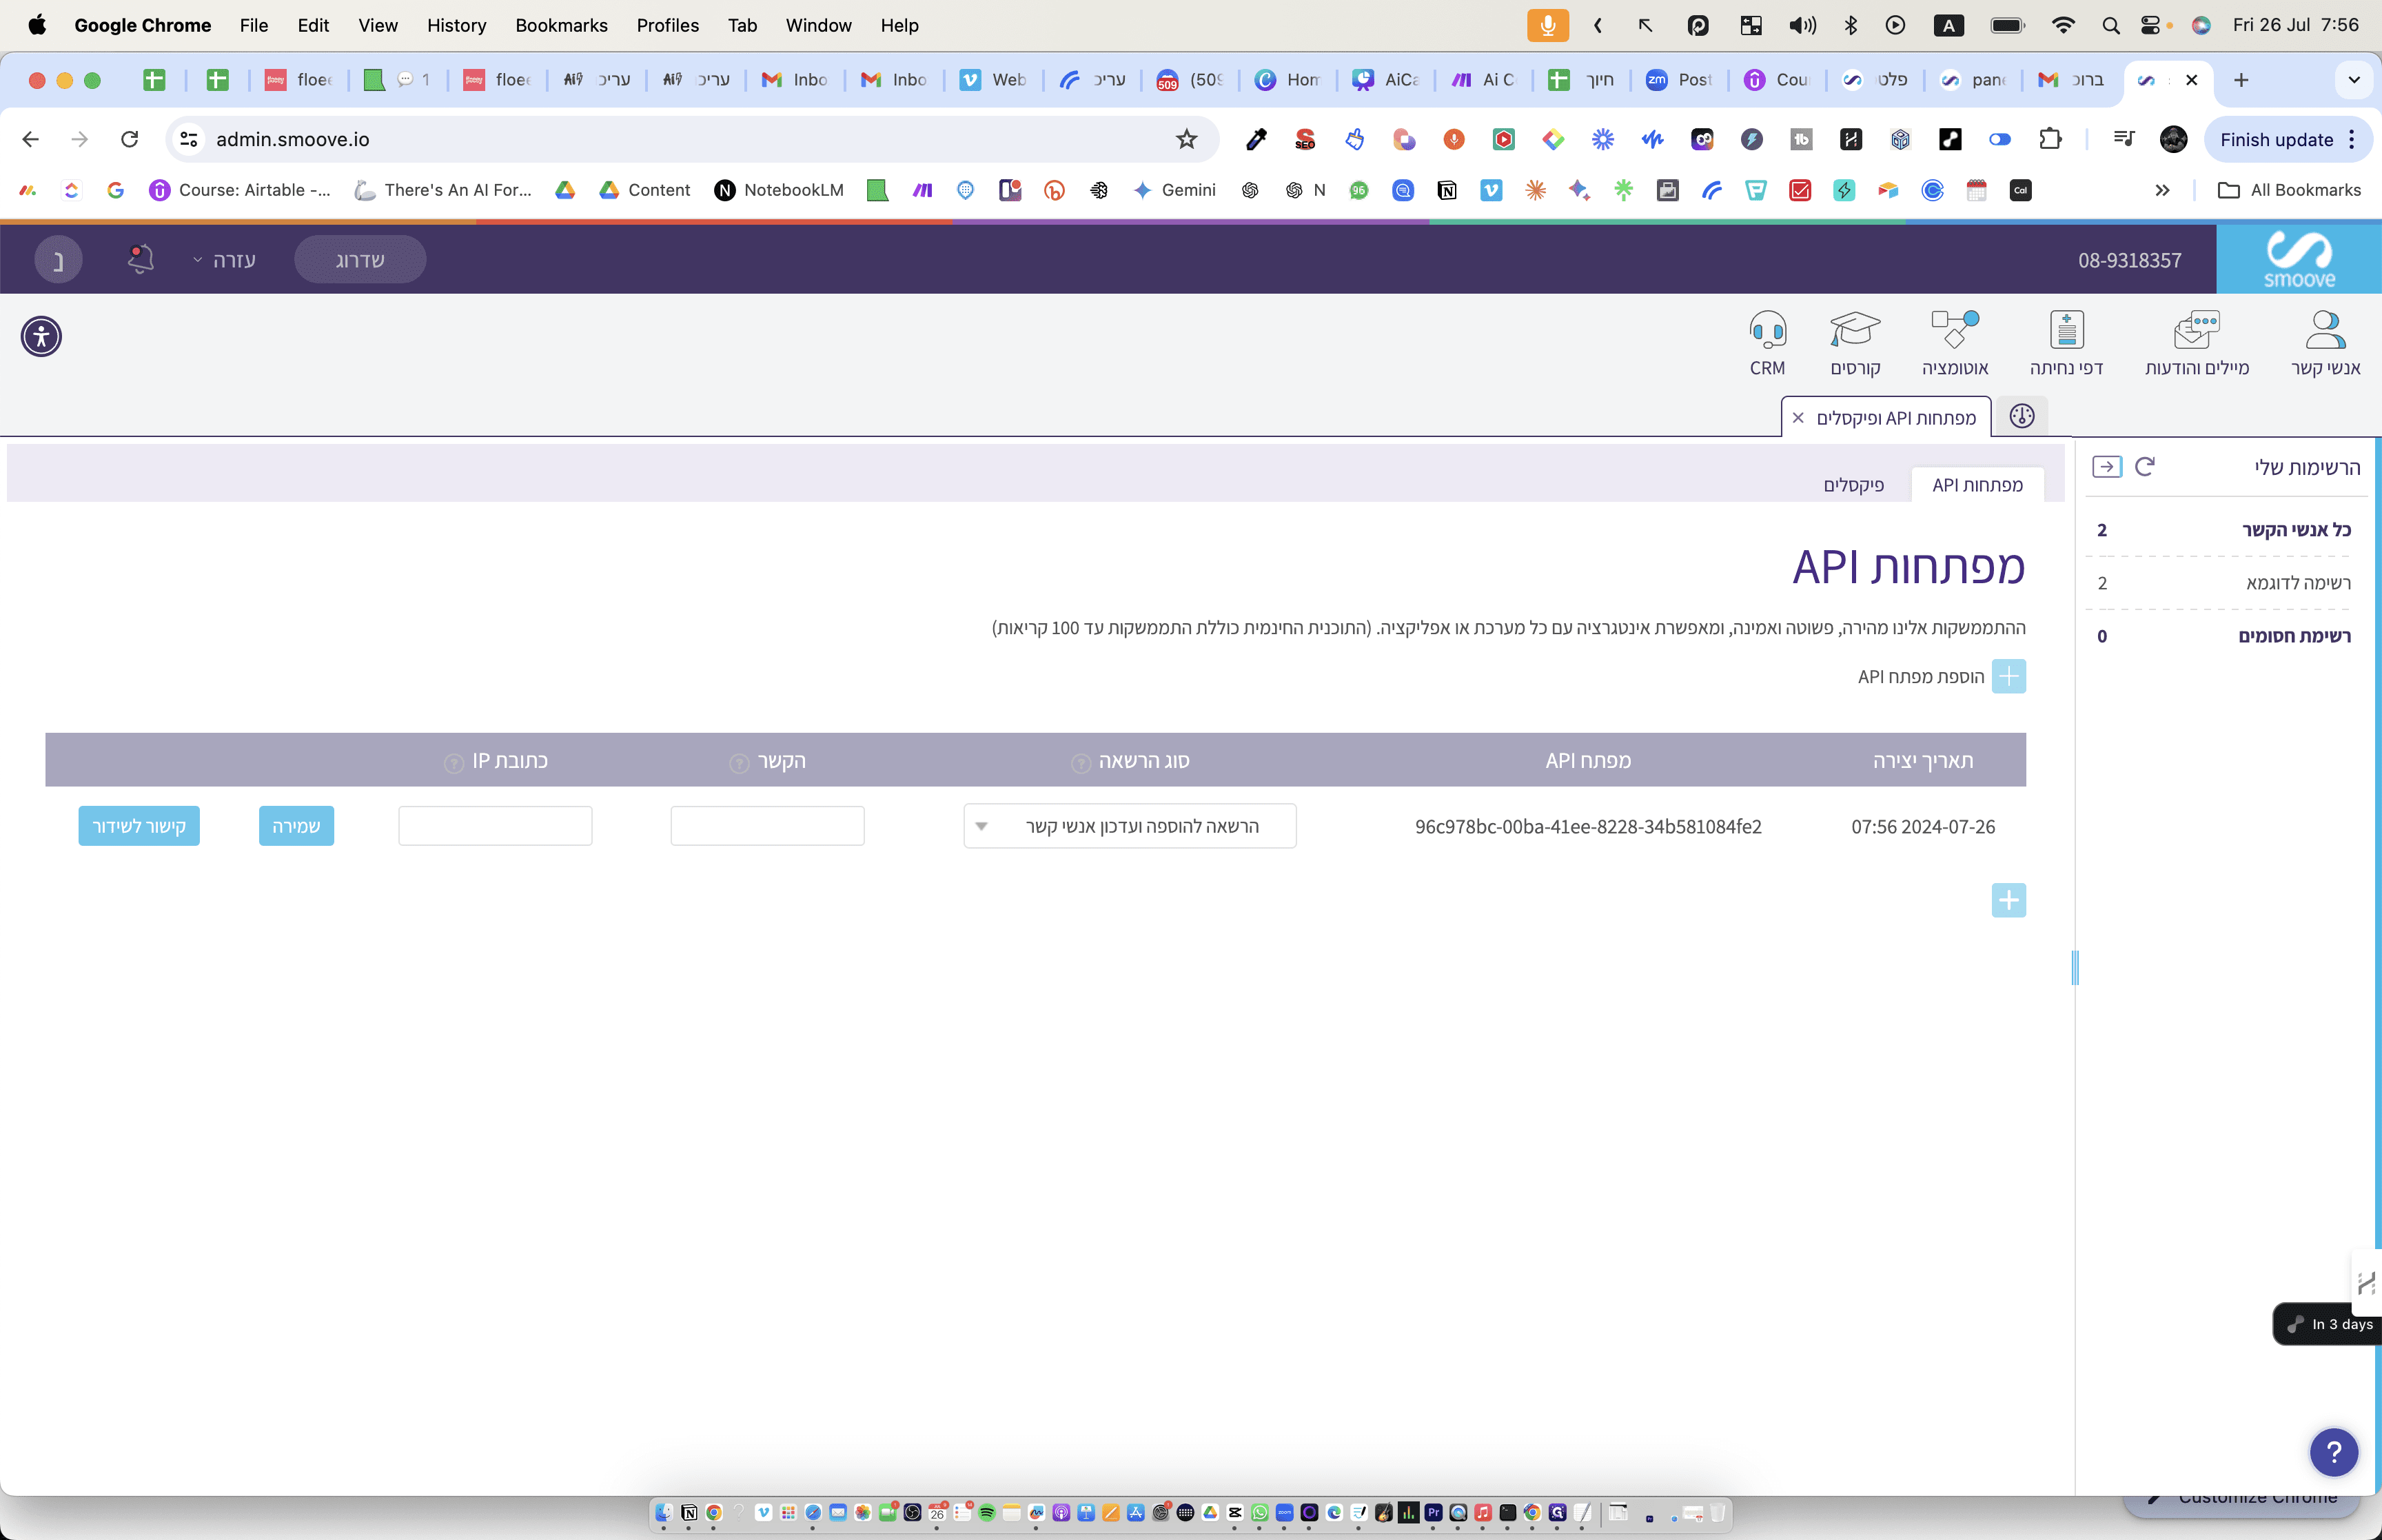2382x1540 pixels.
Task: Click the dashboard gauge tab icon
Action: tap(2021, 416)
